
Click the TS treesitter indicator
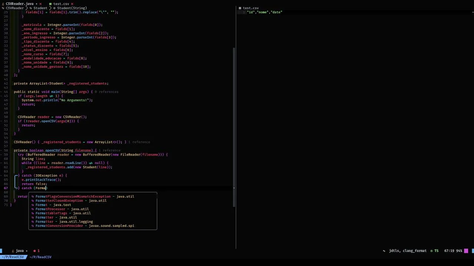tap(434, 251)
